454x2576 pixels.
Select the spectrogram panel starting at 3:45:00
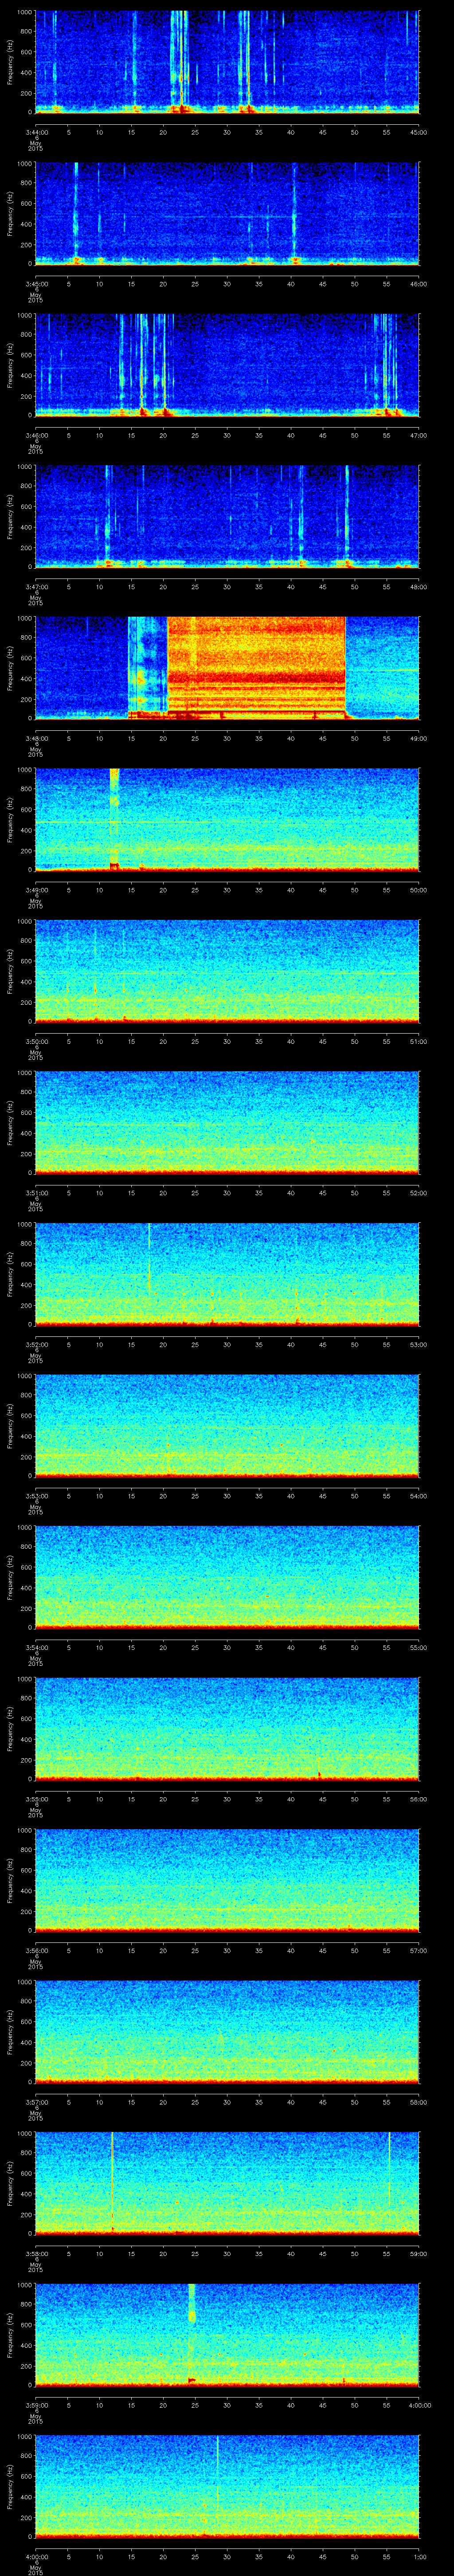click(227, 213)
